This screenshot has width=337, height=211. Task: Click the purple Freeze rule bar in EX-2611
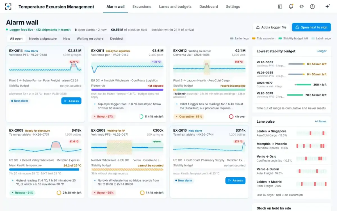point(127,90)
